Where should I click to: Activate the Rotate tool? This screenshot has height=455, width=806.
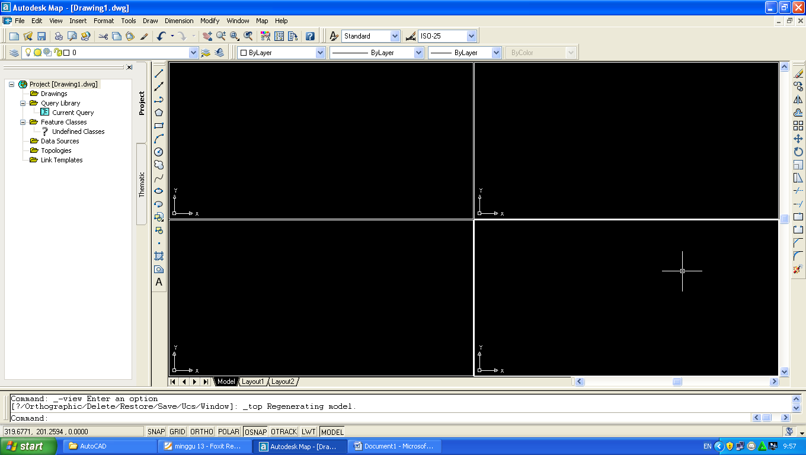(x=798, y=152)
